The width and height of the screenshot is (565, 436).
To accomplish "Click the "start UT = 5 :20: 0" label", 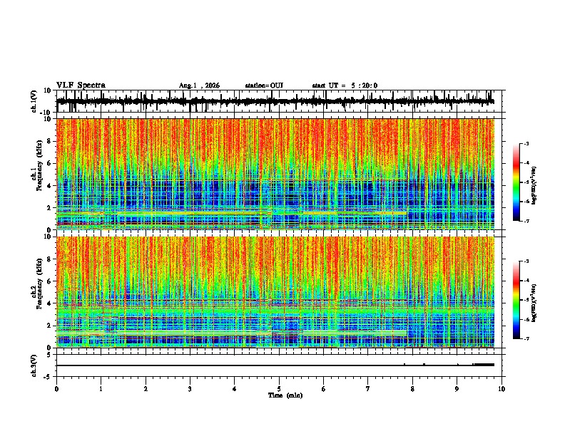I will pyautogui.click(x=345, y=85).
